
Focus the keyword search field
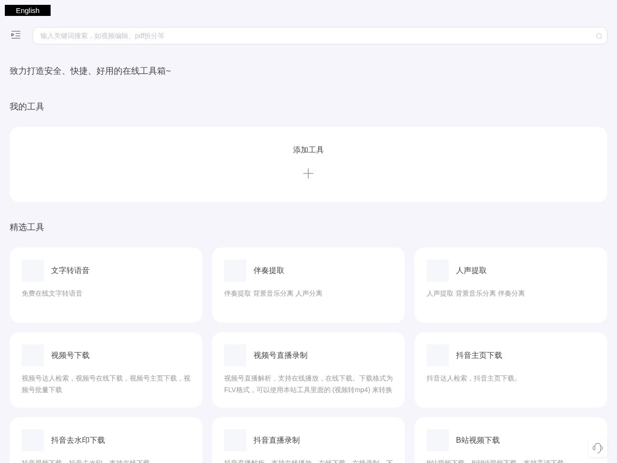320,36
